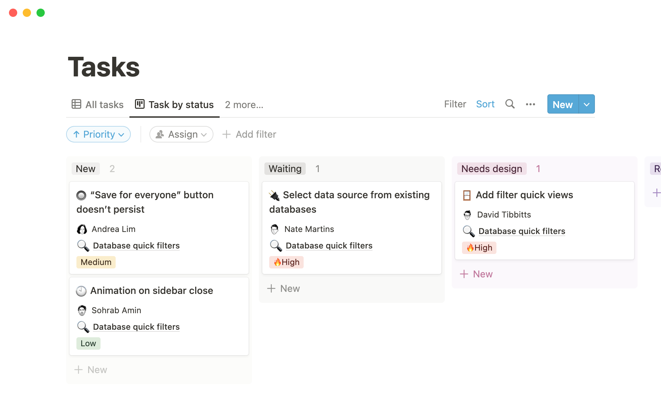The image size is (661, 413).
Task: Click the plug icon on Select data source card
Action: click(x=274, y=195)
